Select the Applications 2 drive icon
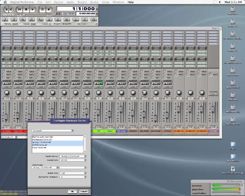 coord(233,120)
